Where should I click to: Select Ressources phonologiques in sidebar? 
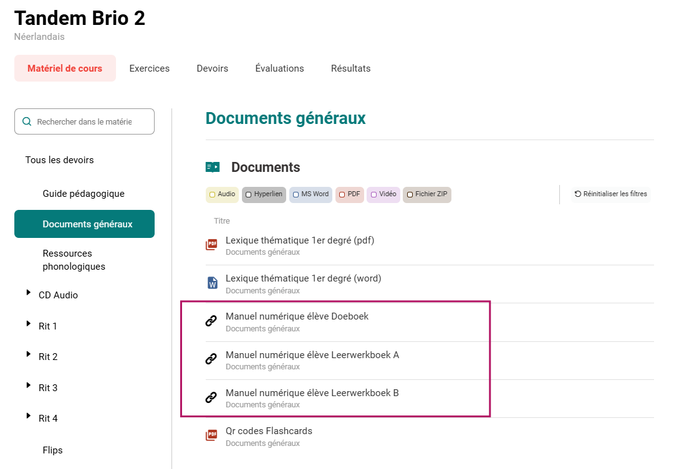point(74,260)
